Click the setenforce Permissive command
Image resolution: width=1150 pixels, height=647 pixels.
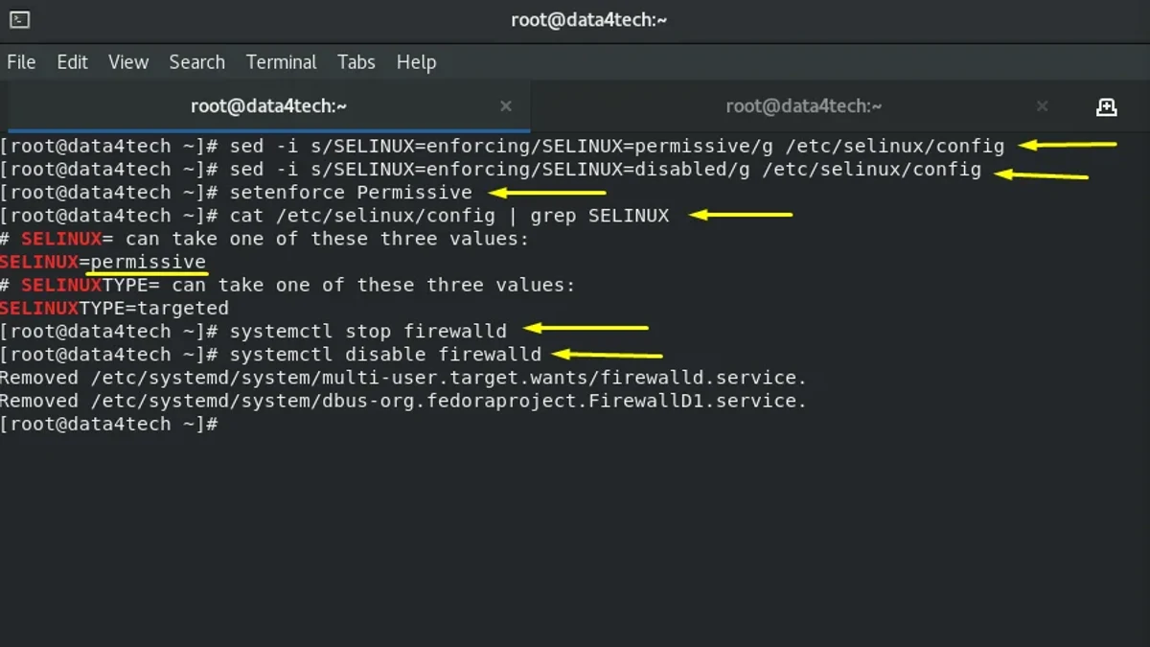[x=351, y=193]
